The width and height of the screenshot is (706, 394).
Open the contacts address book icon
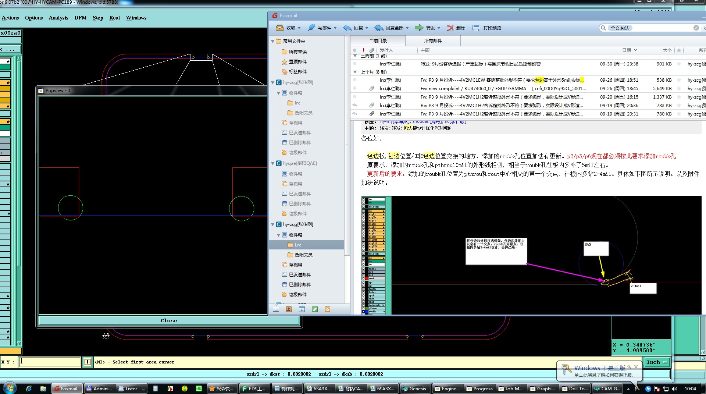click(289, 309)
